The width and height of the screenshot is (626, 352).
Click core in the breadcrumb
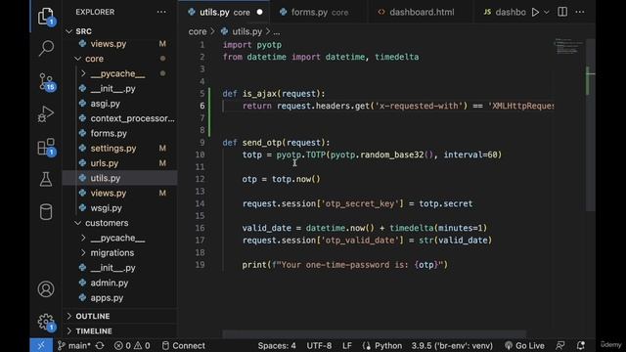pyautogui.click(x=198, y=31)
